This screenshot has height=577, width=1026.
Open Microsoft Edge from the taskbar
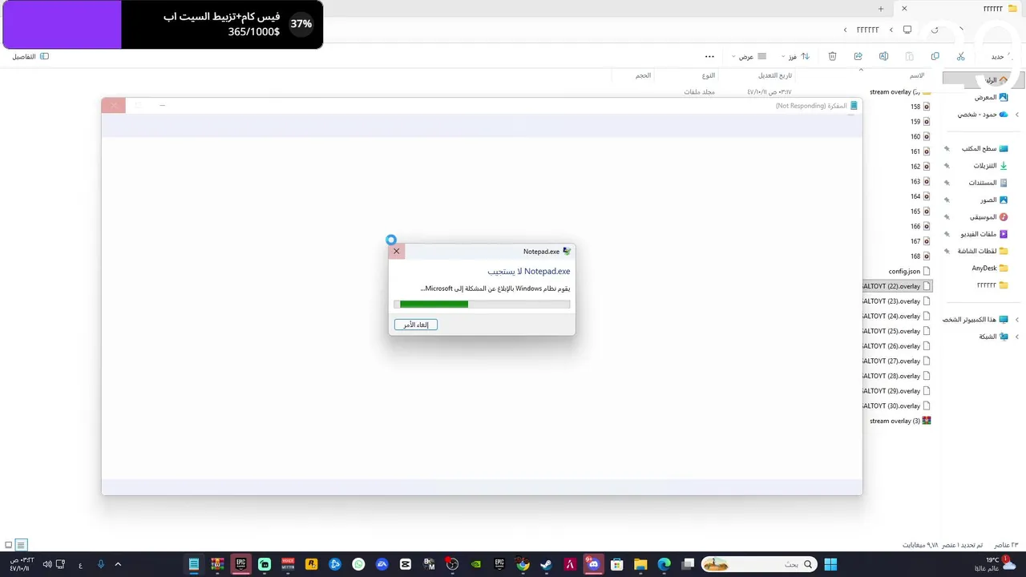pyautogui.click(x=664, y=564)
